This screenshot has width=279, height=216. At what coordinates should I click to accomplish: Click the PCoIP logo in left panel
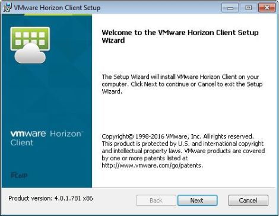pyautogui.click(x=19, y=175)
